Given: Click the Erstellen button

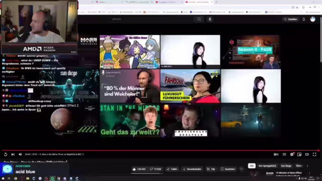Looking at the screenshot, I should (x=291, y=19).
